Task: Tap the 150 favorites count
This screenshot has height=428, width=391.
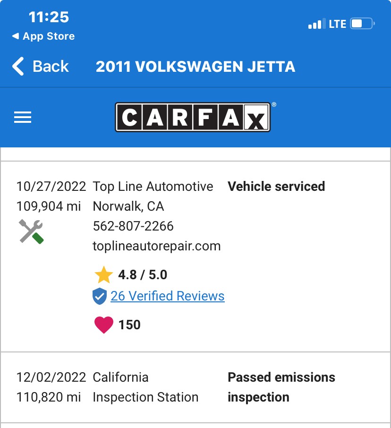Action: click(129, 325)
